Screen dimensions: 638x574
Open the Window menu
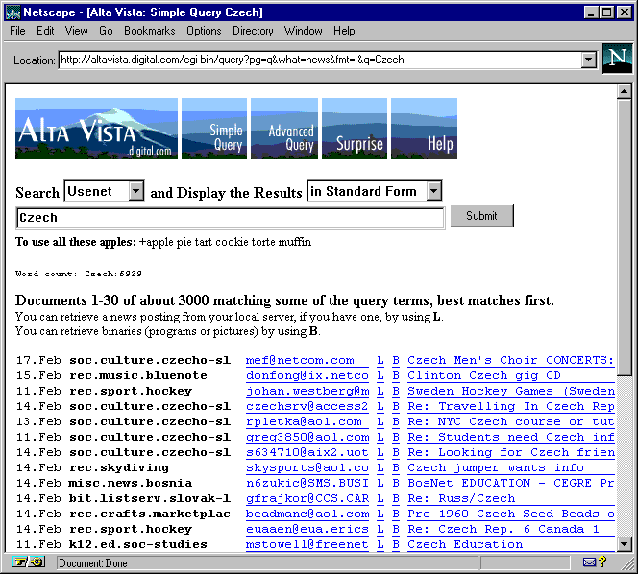[303, 31]
